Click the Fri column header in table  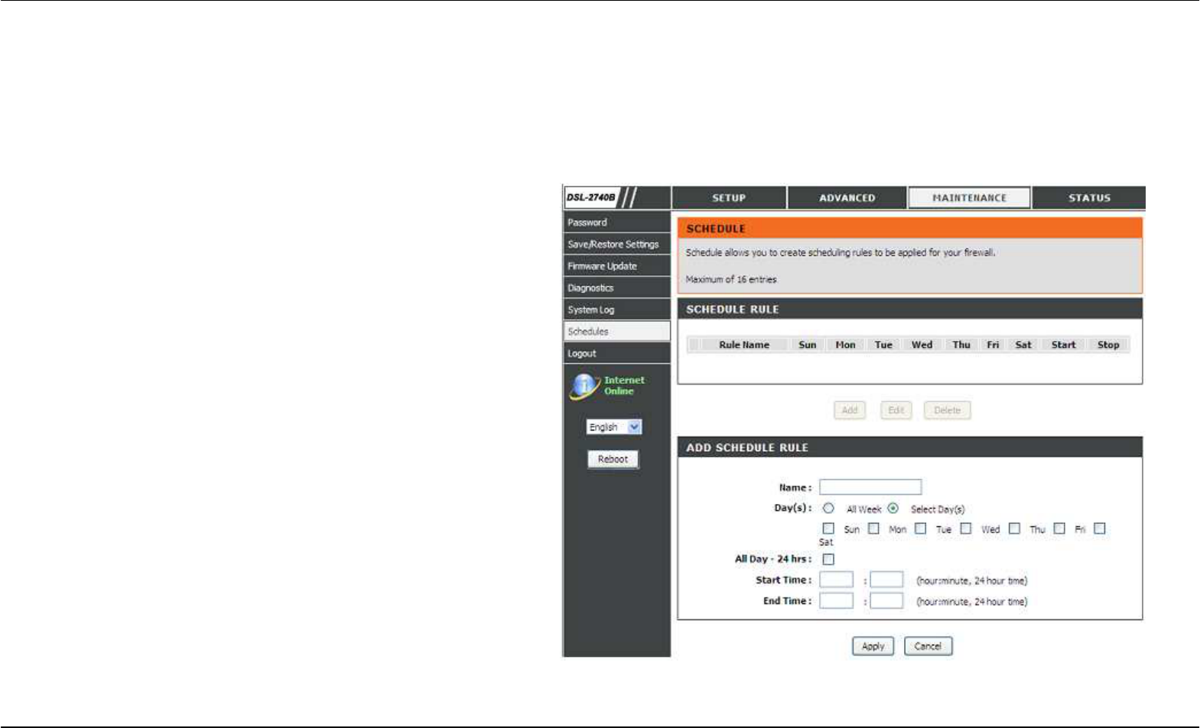click(x=993, y=345)
